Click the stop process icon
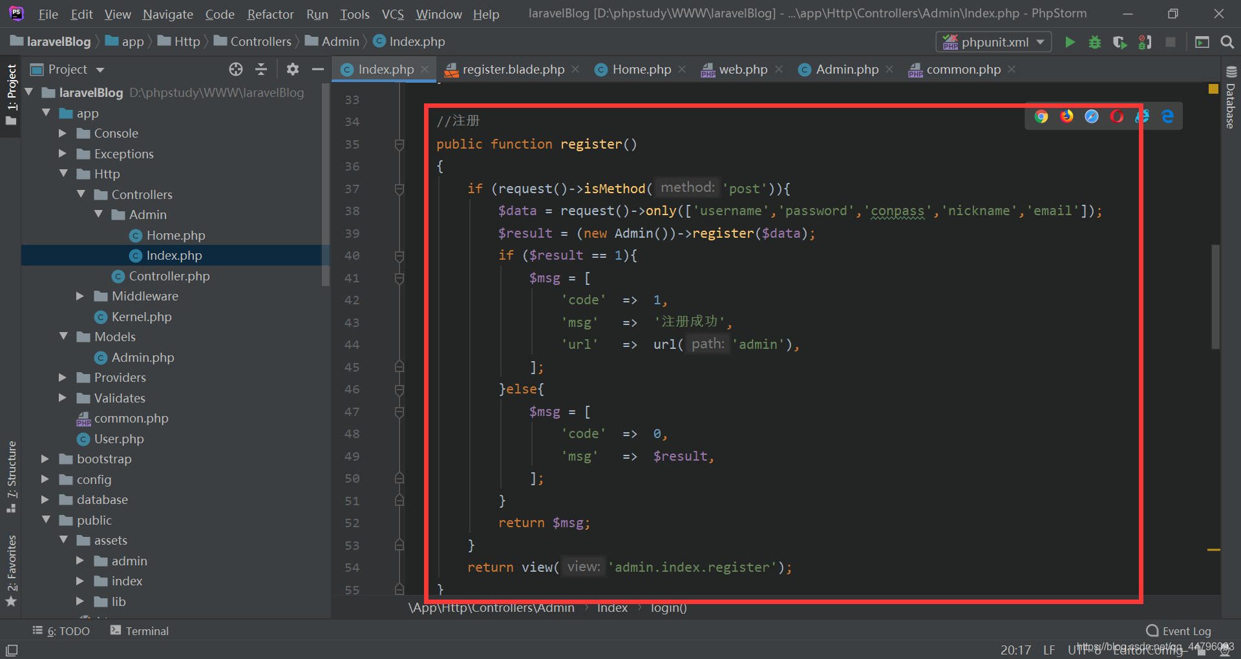Image resolution: width=1241 pixels, height=659 pixels. pyautogui.click(x=1170, y=42)
